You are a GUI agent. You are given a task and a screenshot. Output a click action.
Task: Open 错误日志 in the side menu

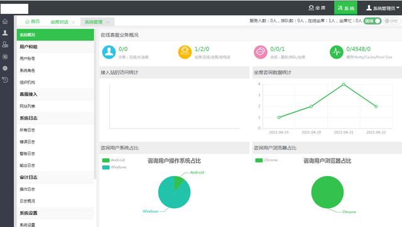55,141
